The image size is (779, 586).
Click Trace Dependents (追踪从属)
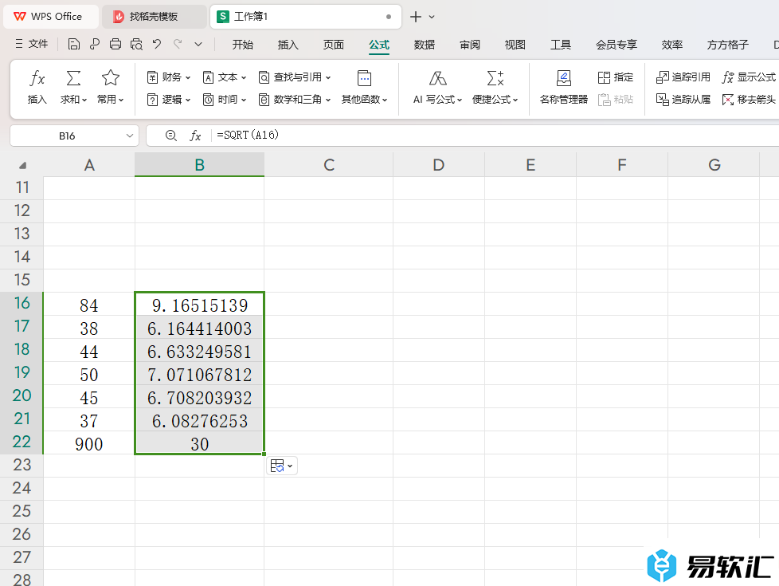[x=683, y=100]
